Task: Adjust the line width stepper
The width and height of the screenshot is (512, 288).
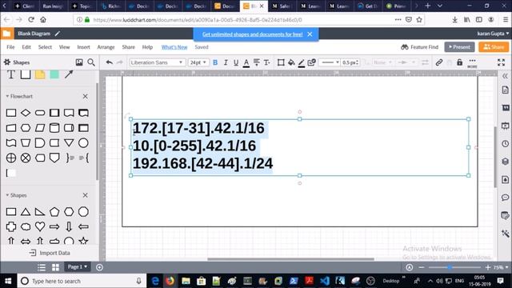Action: click(x=350, y=62)
